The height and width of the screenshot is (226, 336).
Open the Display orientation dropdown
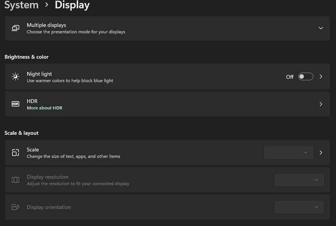[x=299, y=207]
